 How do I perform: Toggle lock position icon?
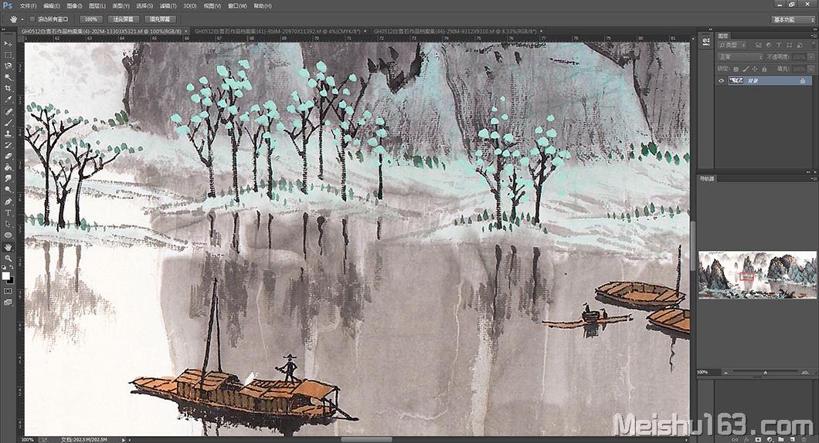point(755,69)
